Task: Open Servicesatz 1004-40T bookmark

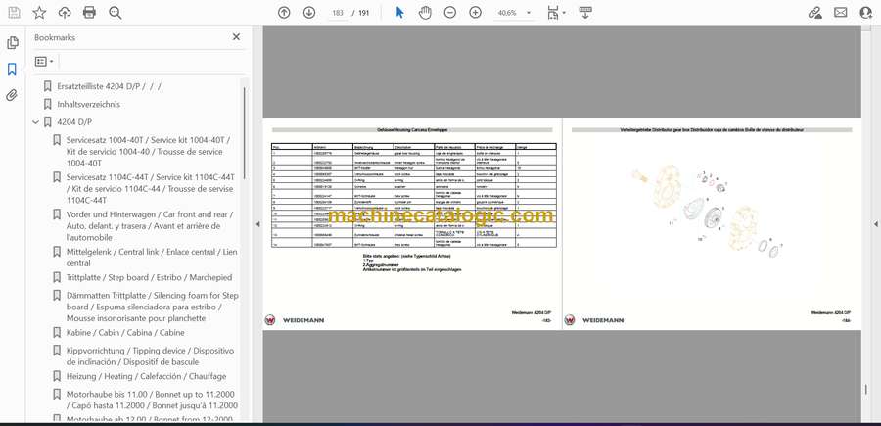Action: click(149, 151)
